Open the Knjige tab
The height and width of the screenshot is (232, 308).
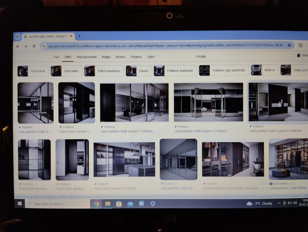[x=106, y=57]
